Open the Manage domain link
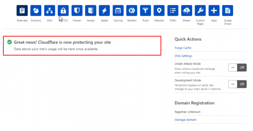The width and height of the screenshot is (253, 131). (185, 120)
